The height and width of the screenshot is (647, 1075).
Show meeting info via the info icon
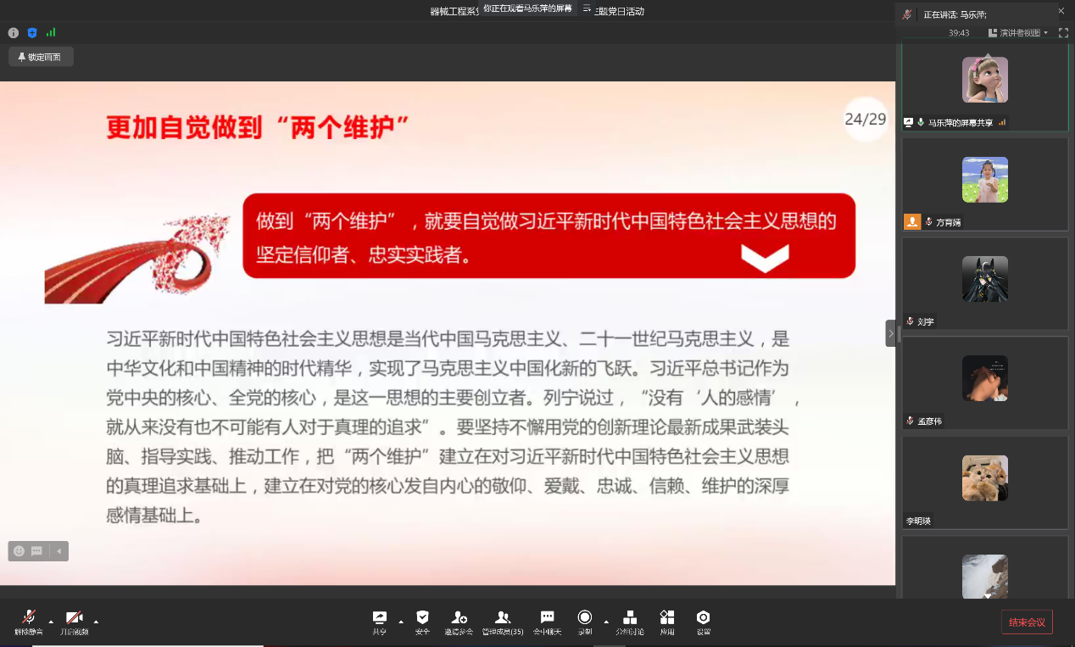pos(14,33)
